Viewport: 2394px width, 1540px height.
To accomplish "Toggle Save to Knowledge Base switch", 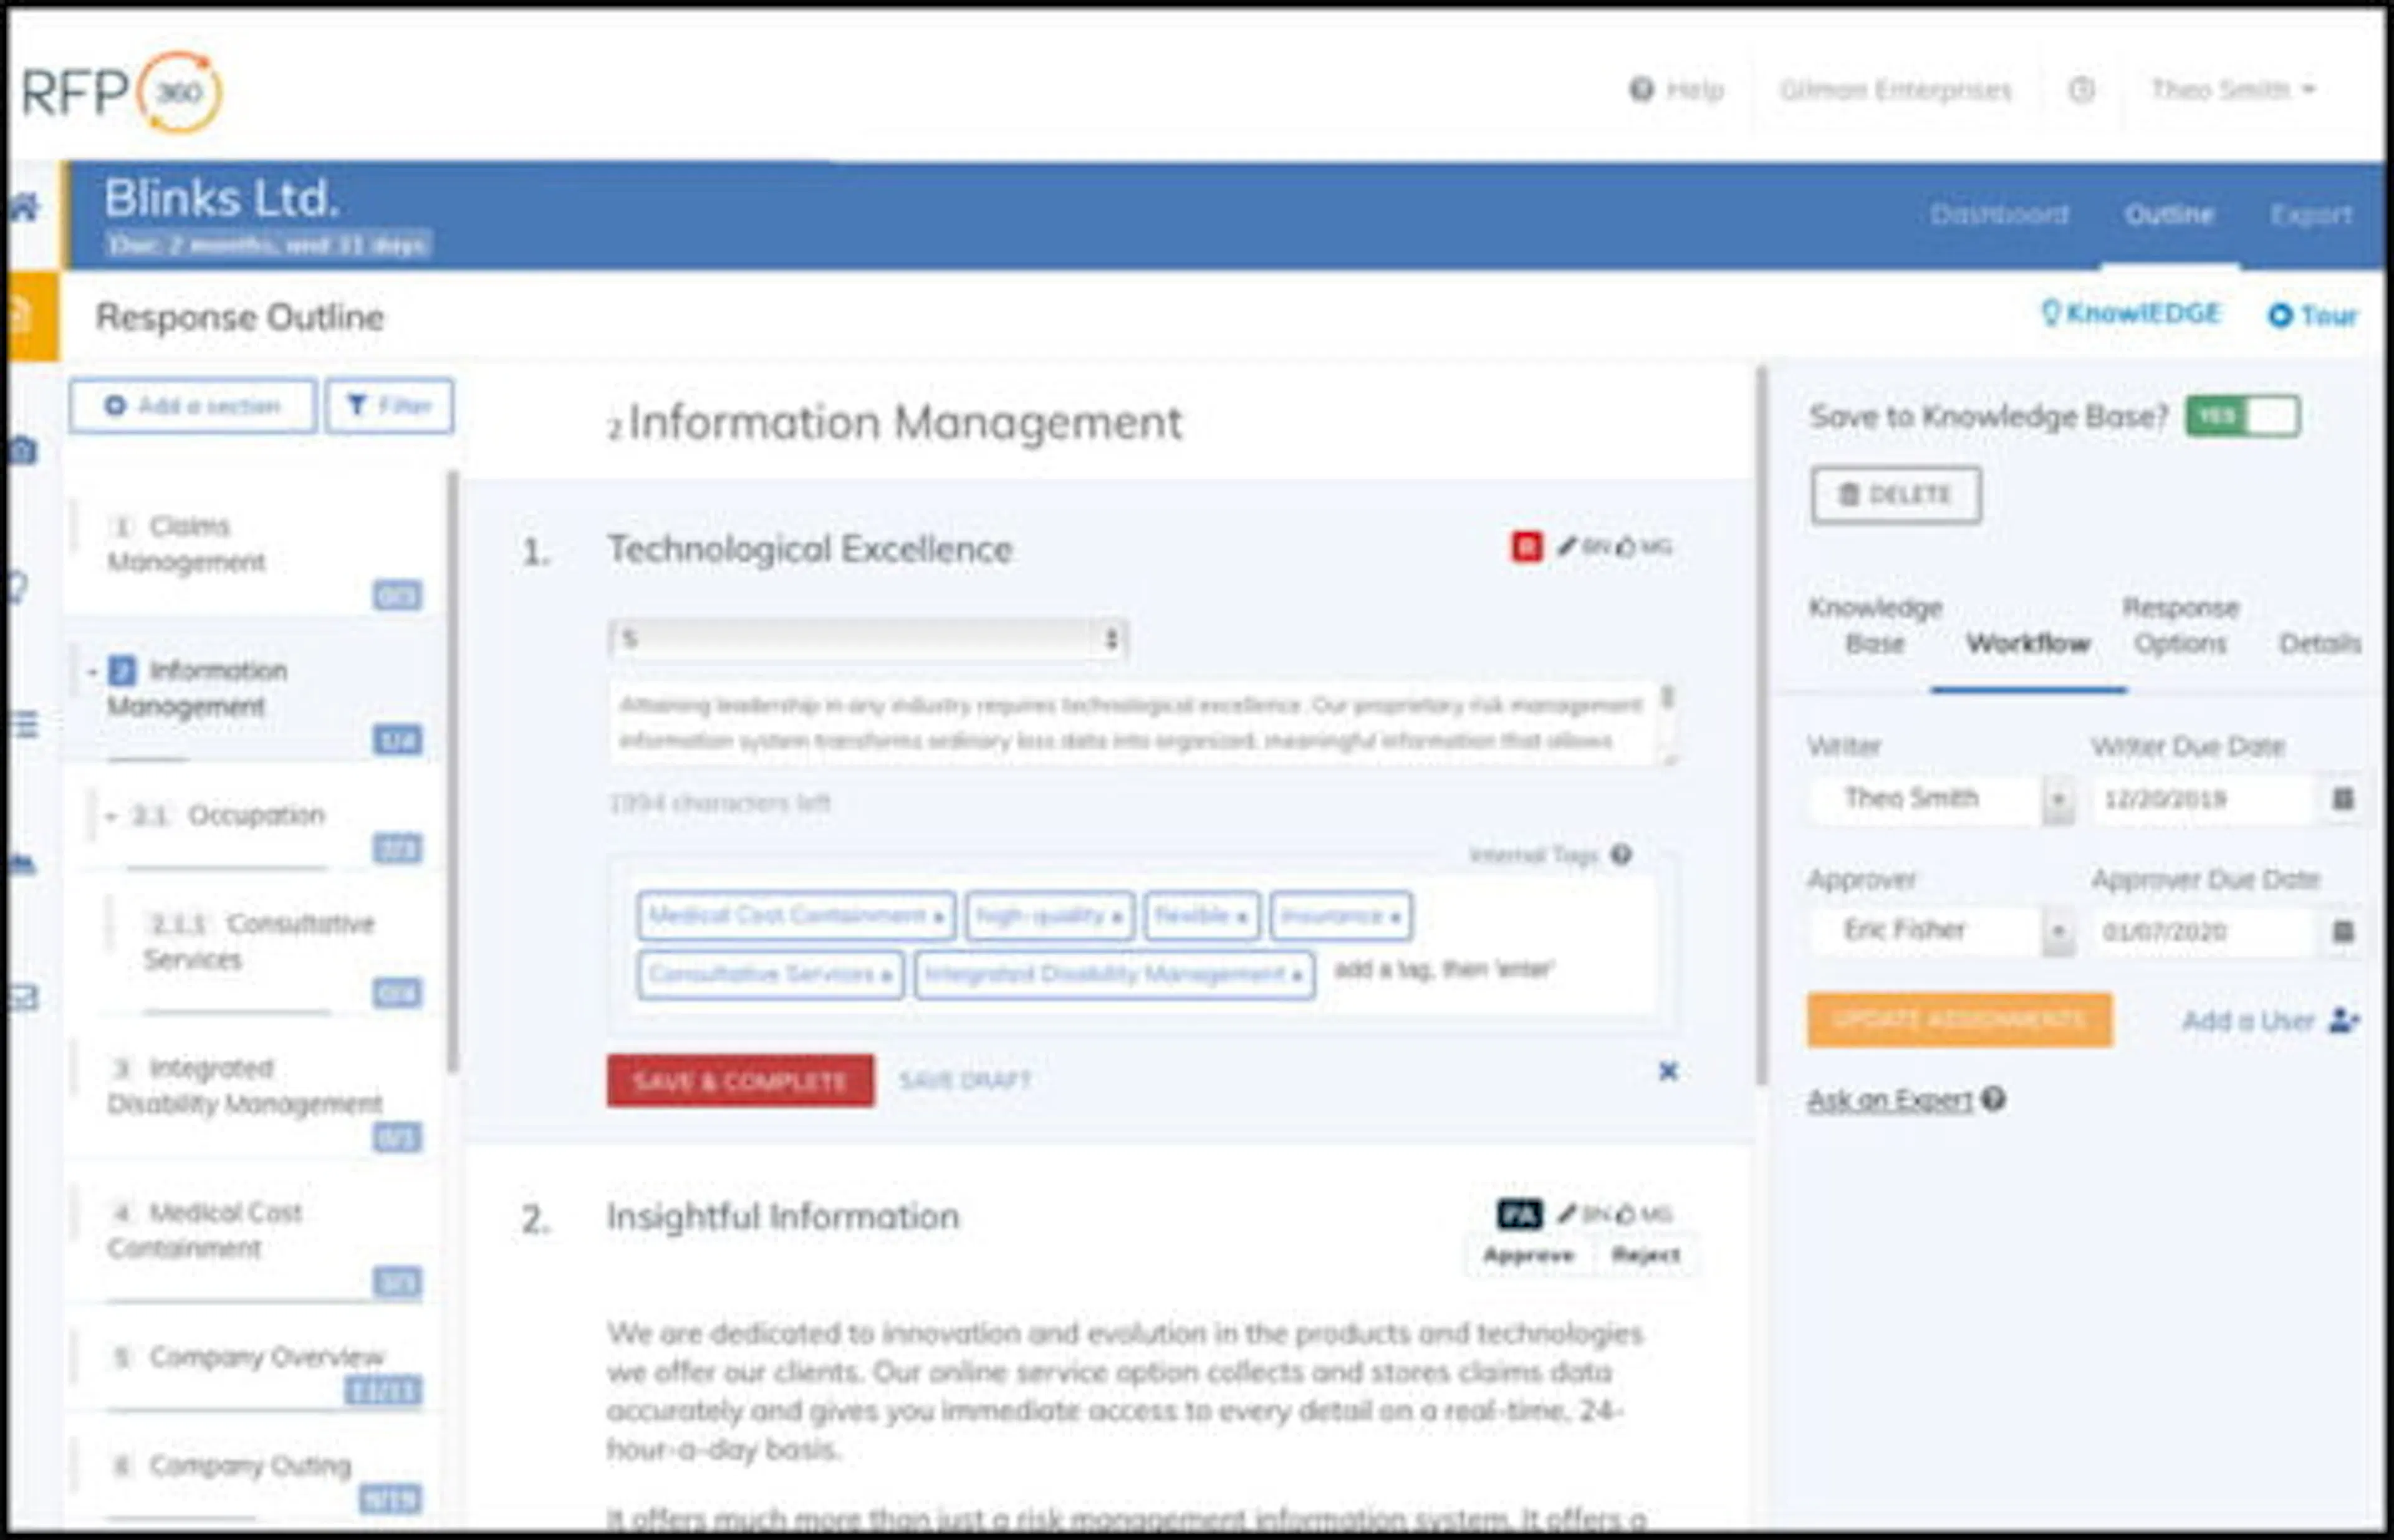I will tap(2242, 416).
